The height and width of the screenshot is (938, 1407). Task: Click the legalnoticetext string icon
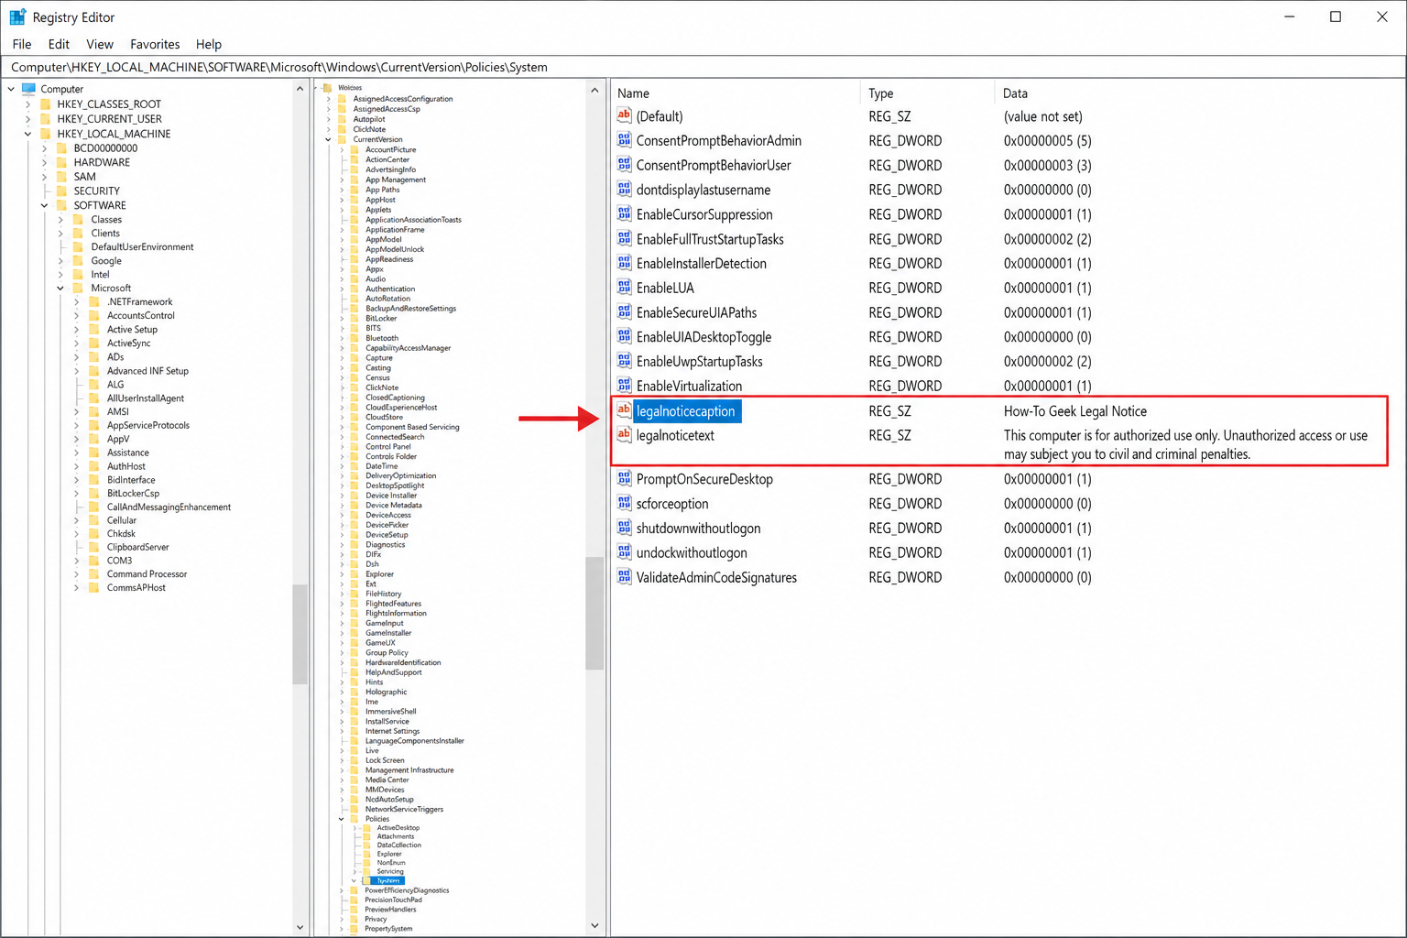pyautogui.click(x=624, y=435)
